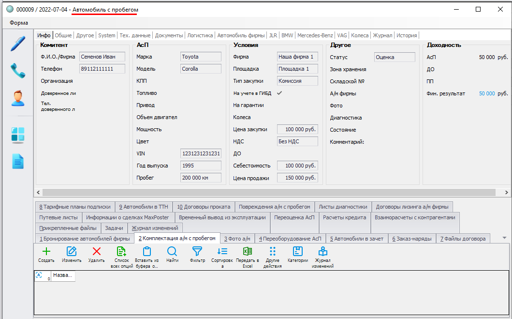The width and height of the screenshot is (512, 319).
Task: Export list via Передать в Excel
Action: coord(247,252)
